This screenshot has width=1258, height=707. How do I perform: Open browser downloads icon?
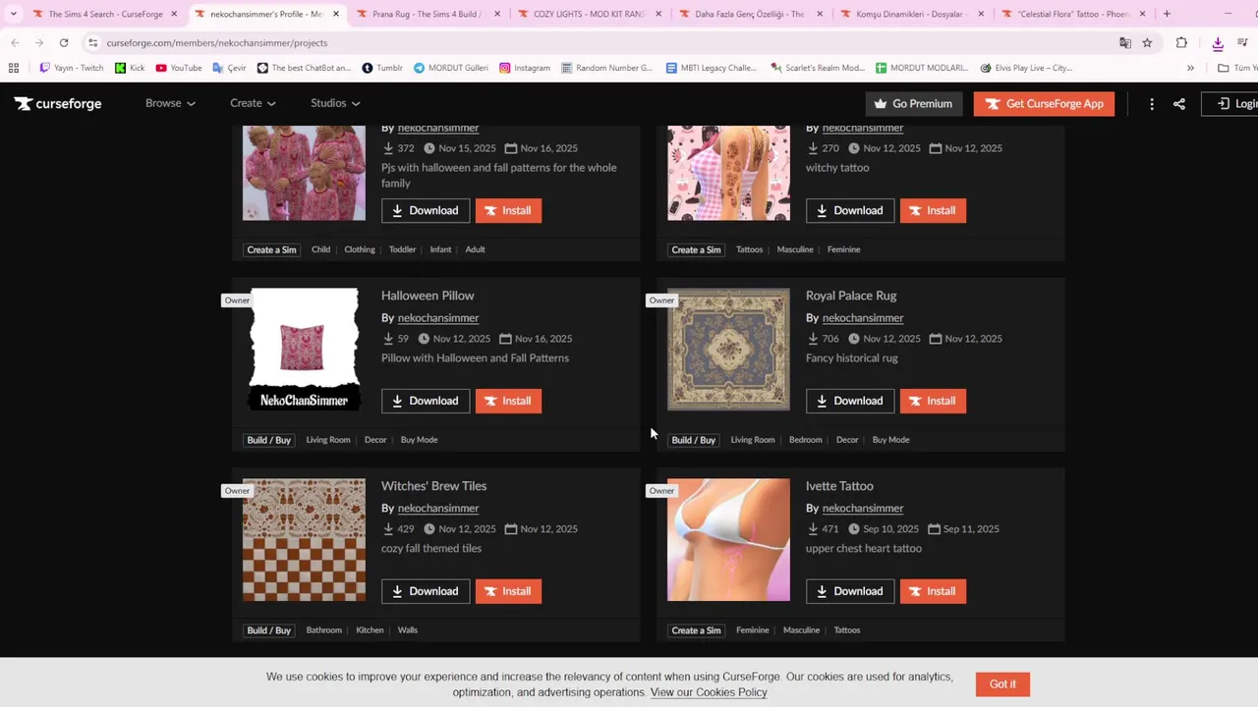[1218, 43]
